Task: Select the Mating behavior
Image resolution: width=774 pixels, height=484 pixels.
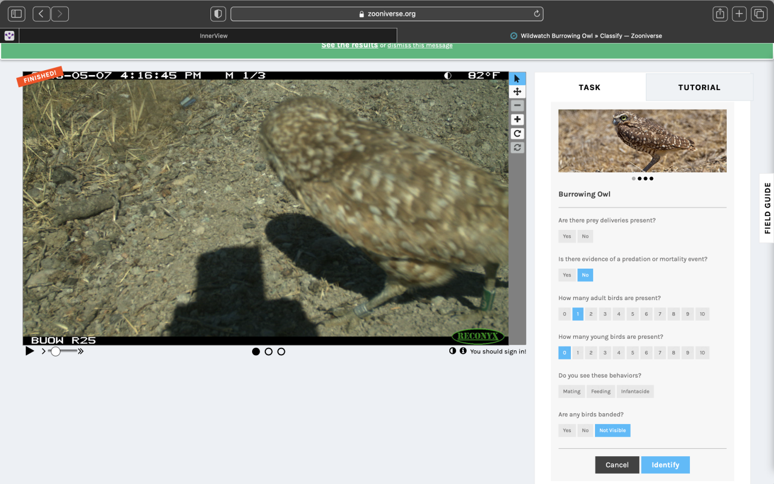Action: point(571,391)
